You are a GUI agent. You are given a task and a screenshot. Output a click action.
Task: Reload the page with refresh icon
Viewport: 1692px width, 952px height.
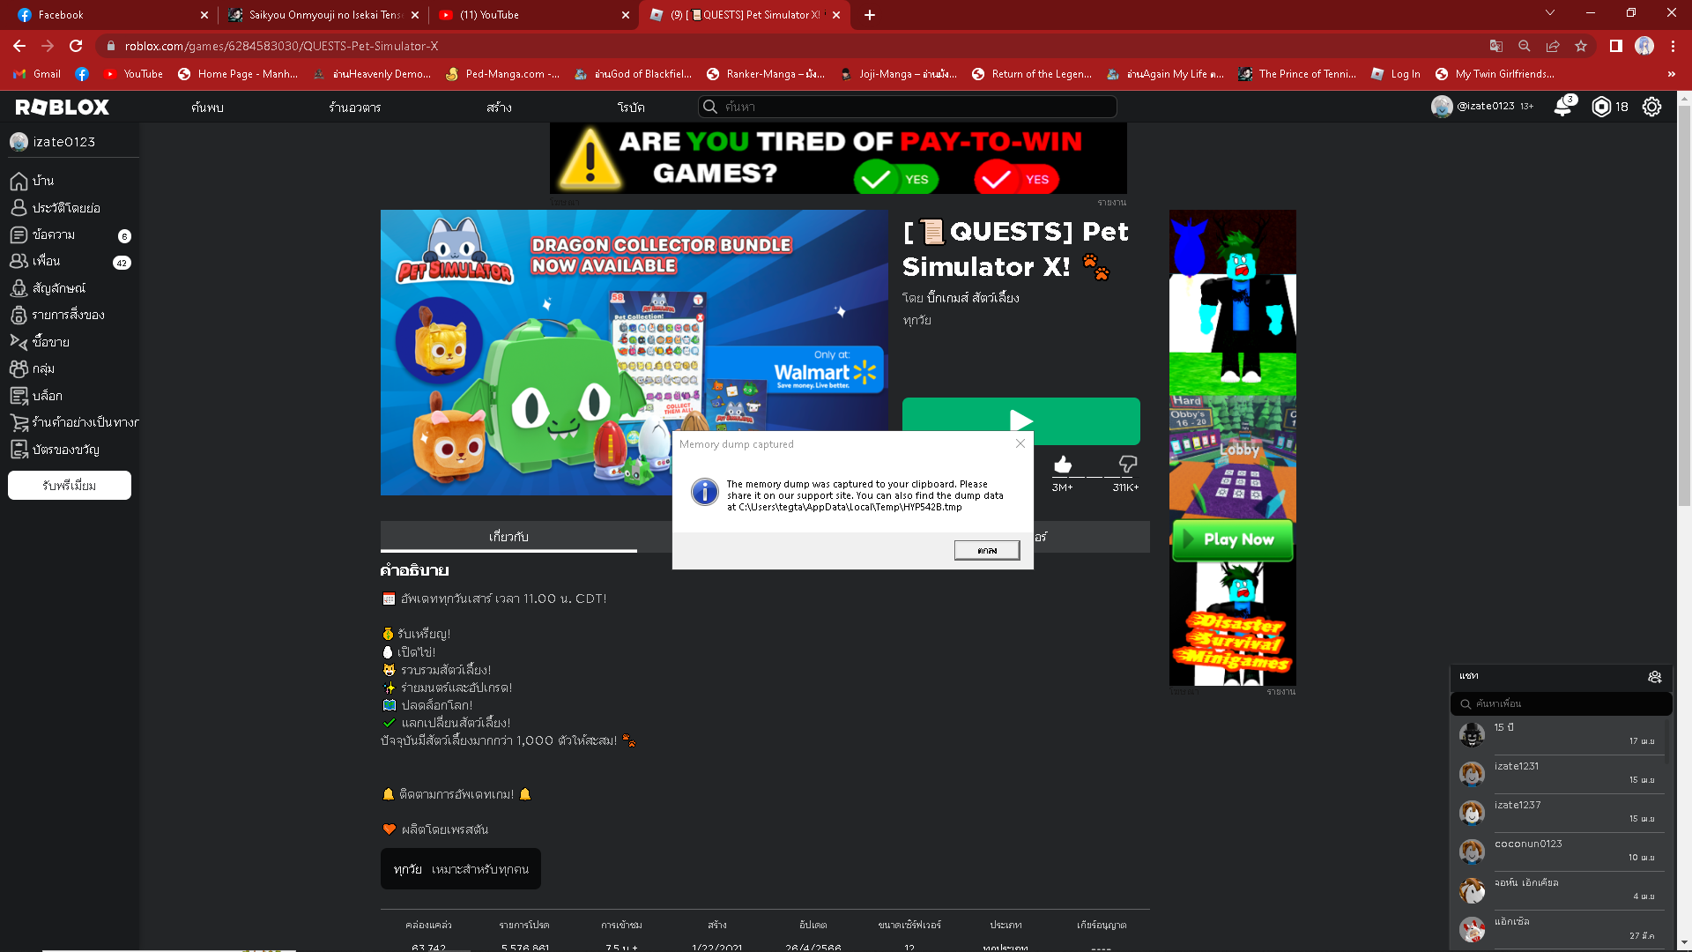click(x=76, y=46)
